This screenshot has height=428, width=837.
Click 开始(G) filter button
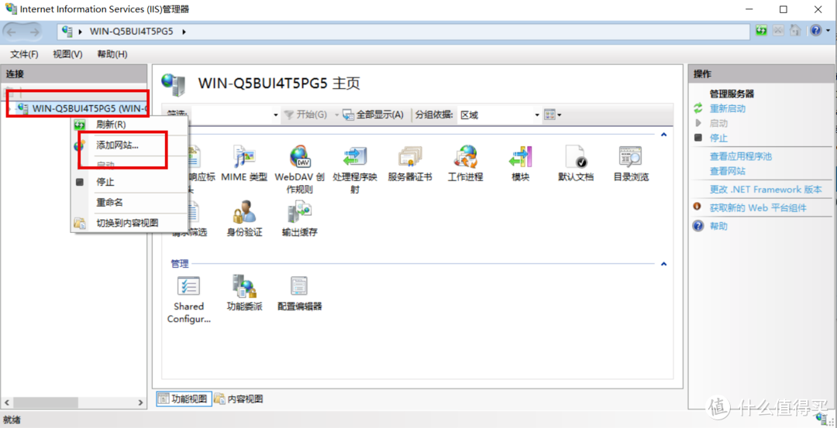click(x=305, y=115)
